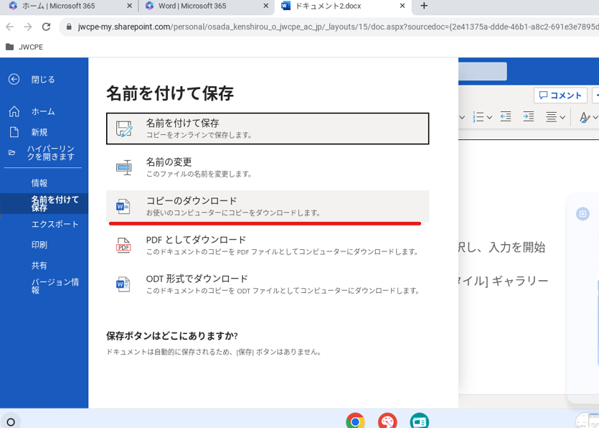
Task: Click the home icon beside ホーム
Action: [14, 111]
